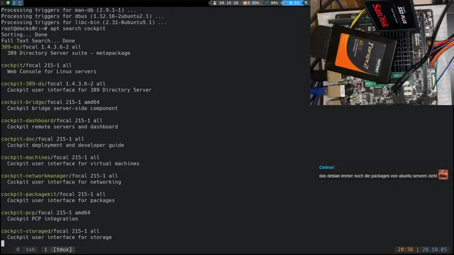The image size is (454, 255).
Task: Click the disk usage floppy icon
Action: pos(215,3)
